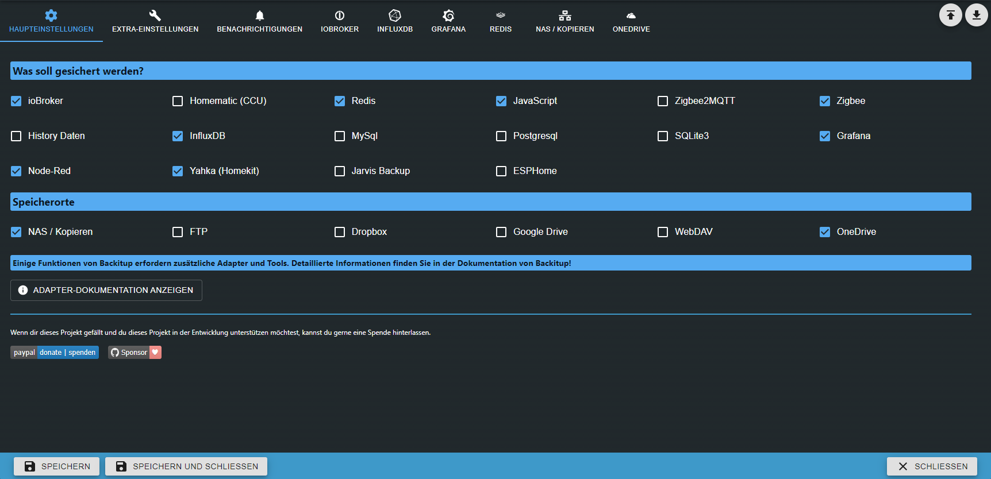Click the PayPal donate badge
Viewport: 991px width, 479px height.
55,353
